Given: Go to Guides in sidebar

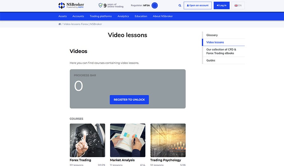Looking at the screenshot, I should pyautogui.click(x=211, y=60).
